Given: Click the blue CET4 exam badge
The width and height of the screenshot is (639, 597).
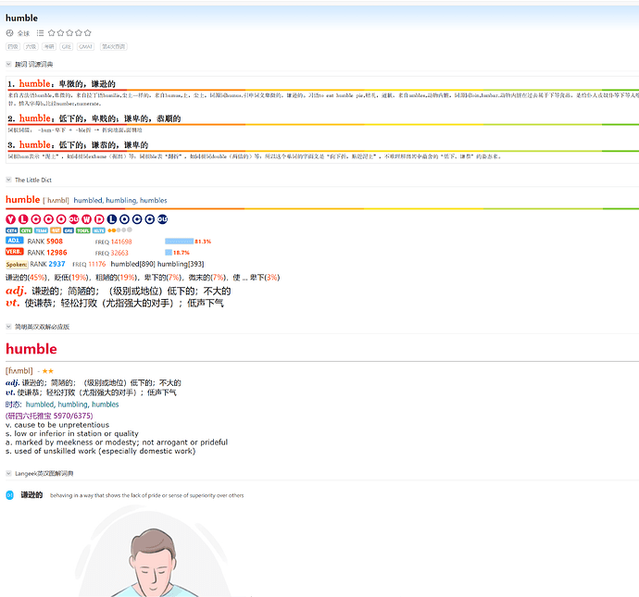Looking at the screenshot, I should [x=12, y=230].
